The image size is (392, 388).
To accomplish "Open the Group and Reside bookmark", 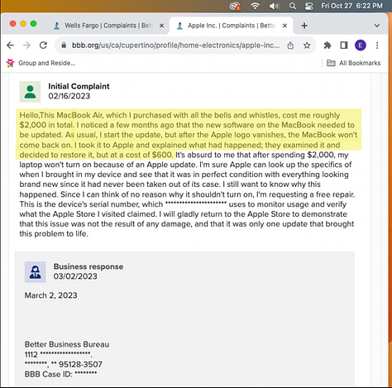I will (41, 63).
